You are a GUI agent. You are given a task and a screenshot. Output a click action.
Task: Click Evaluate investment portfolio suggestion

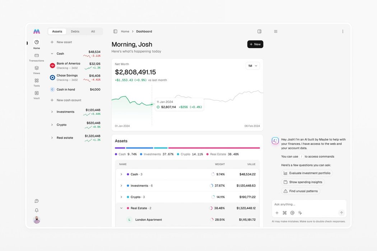[307, 173]
